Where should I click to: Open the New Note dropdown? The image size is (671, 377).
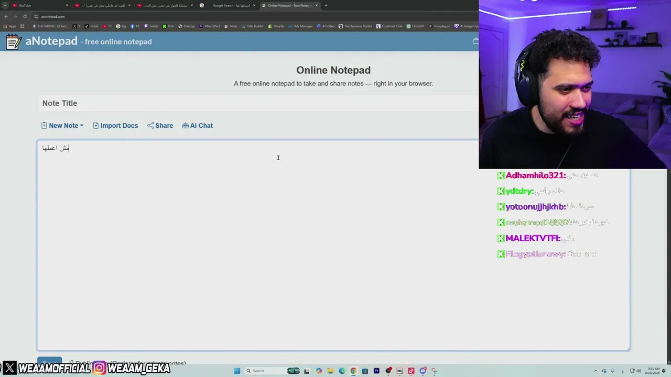tap(62, 126)
